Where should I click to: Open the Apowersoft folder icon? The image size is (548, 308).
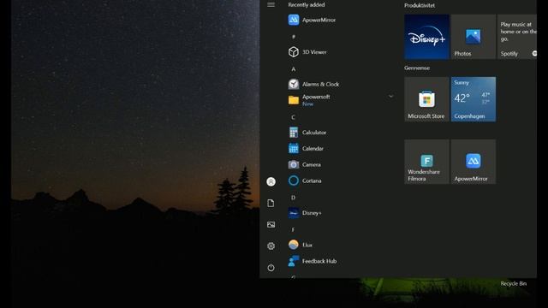tap(294, 100)
